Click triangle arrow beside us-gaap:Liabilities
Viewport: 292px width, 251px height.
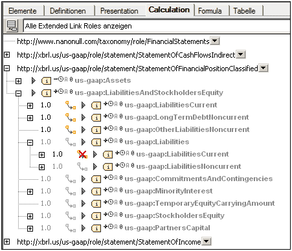coord(84,142)
